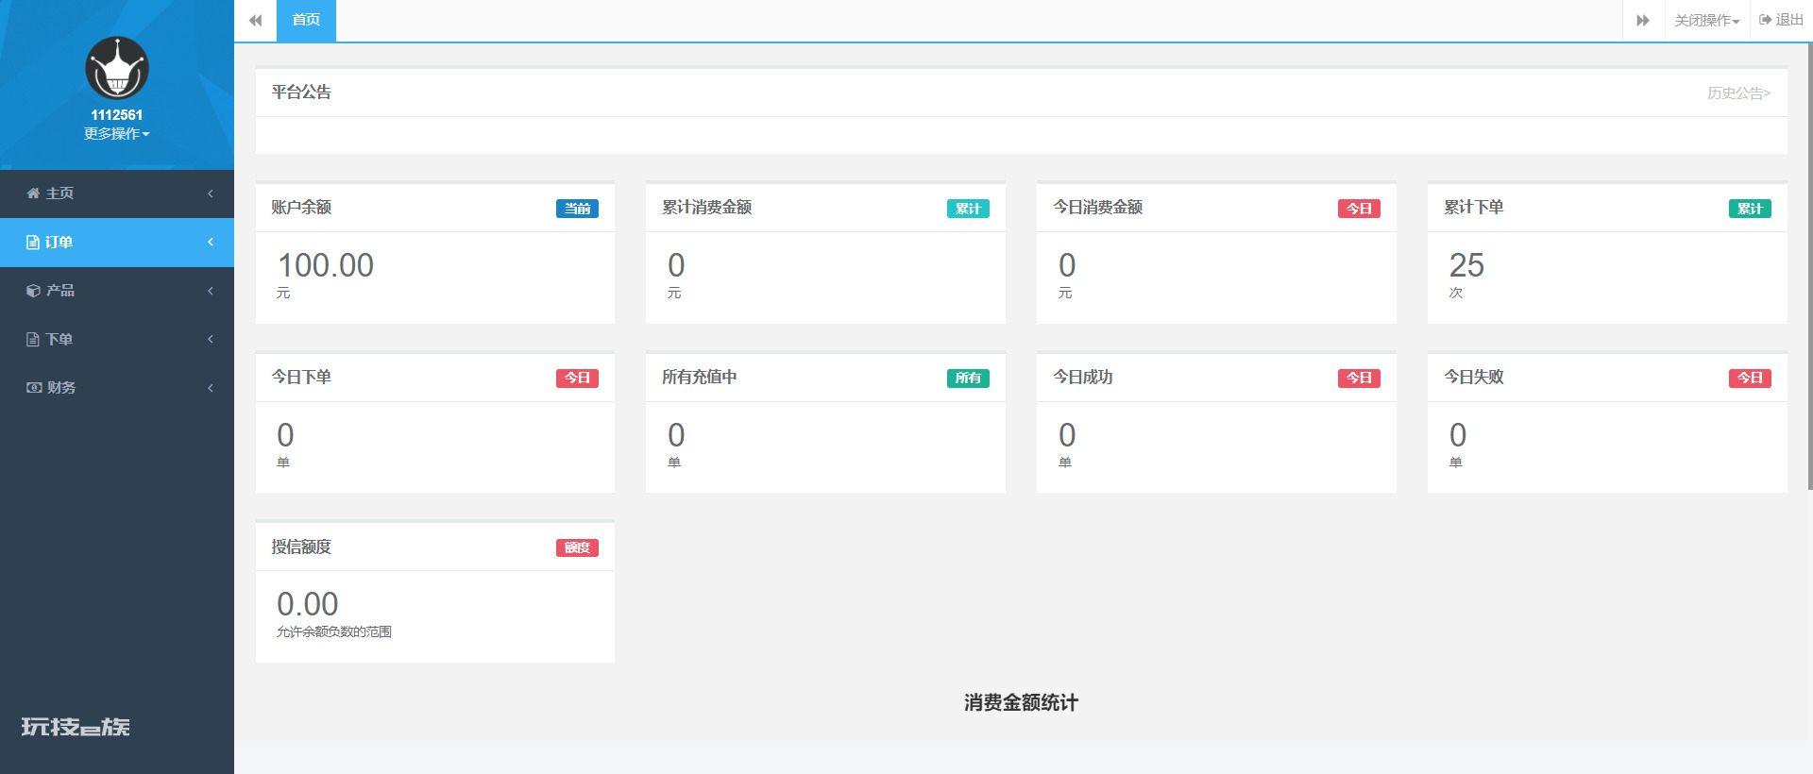Click the 当前 badge on 账户余额 card
This screenshot has width=1813, height=774.
[x=577, y=209]
